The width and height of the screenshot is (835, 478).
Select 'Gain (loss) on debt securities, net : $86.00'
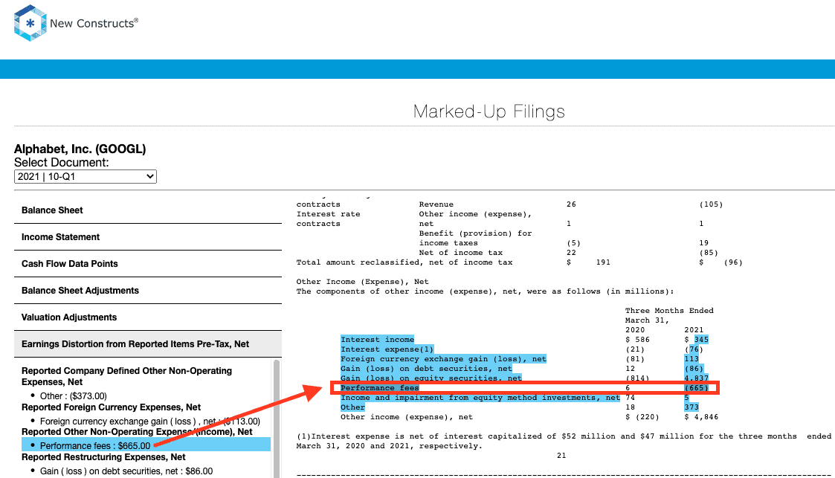click(x=126, y=471)
